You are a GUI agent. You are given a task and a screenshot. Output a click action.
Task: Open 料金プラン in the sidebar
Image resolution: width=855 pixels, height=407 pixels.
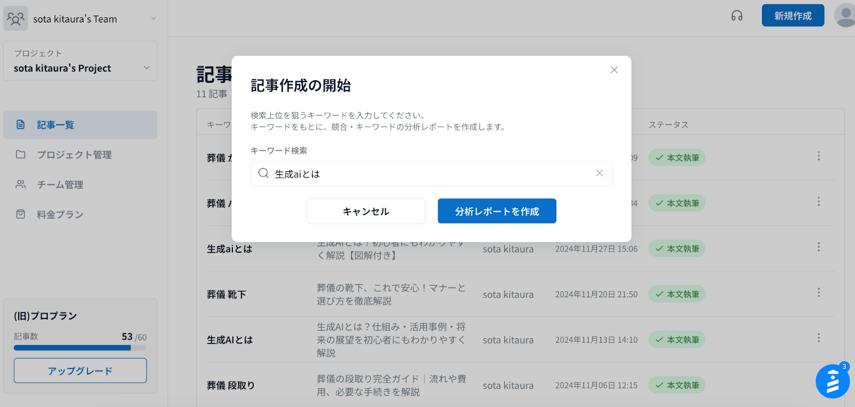click(x=80, y=214)
